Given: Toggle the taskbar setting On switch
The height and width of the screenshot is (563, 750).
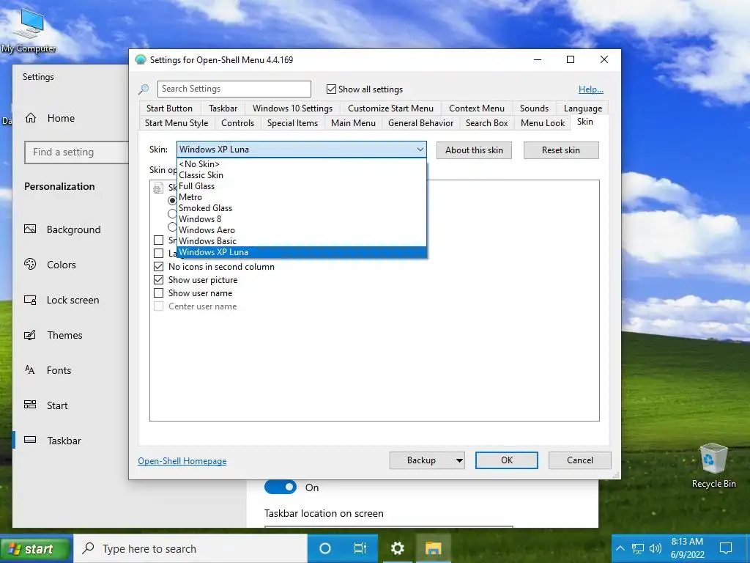Looking at the screenshot, I should point(281,487).
